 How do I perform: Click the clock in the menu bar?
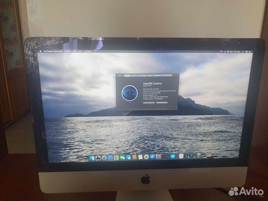pos(237,52)
